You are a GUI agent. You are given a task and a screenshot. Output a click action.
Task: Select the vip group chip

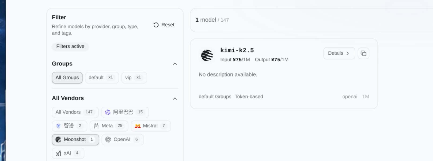[x=134, y=78]
